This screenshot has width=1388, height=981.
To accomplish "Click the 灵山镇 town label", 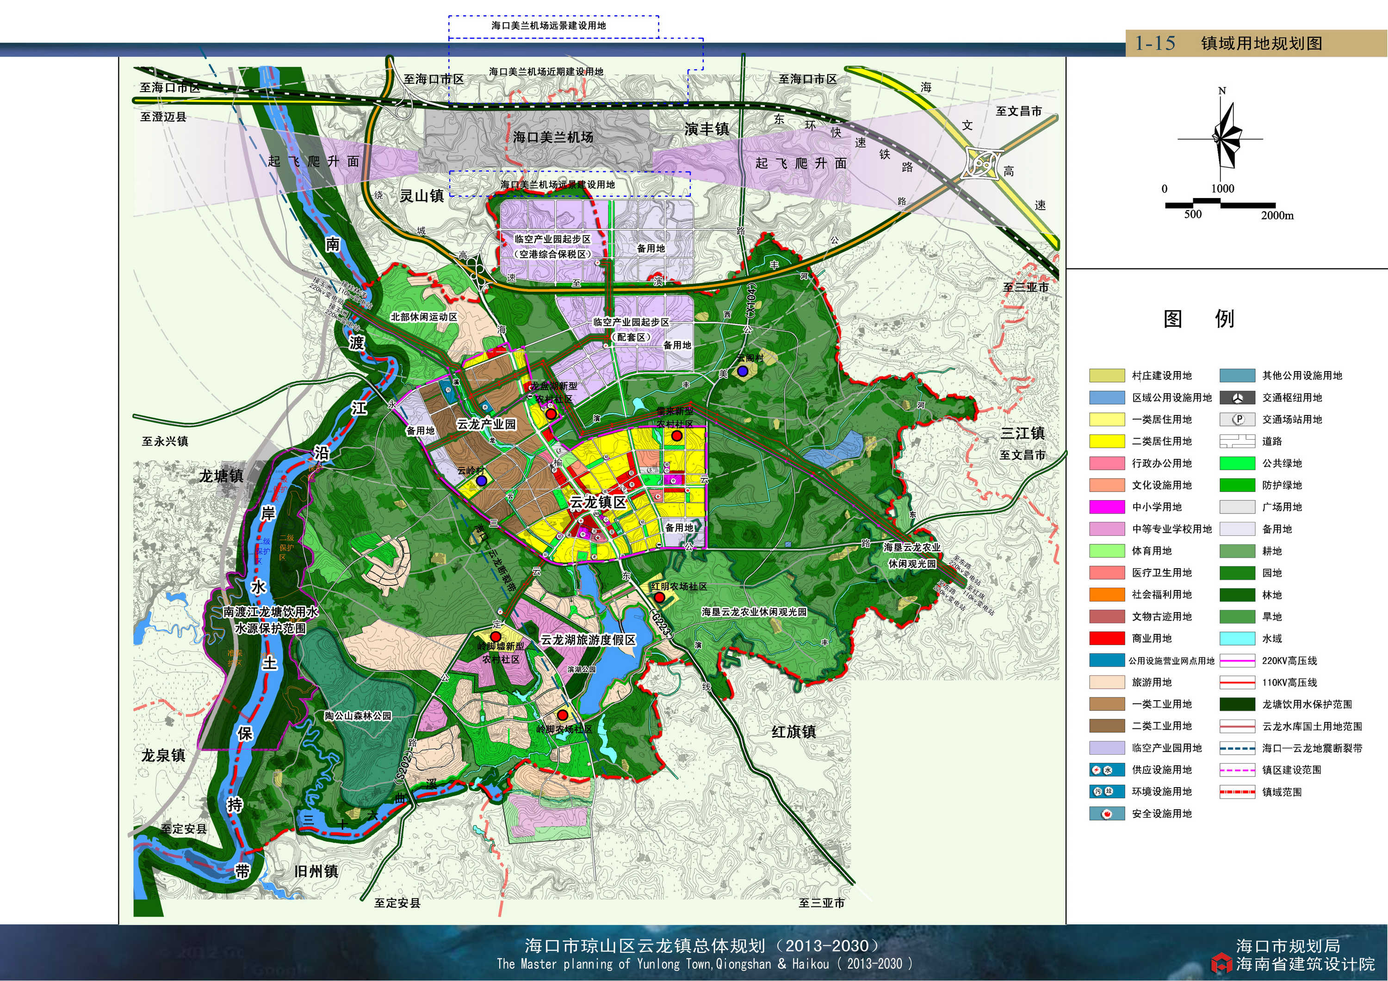I will point(422,195).
